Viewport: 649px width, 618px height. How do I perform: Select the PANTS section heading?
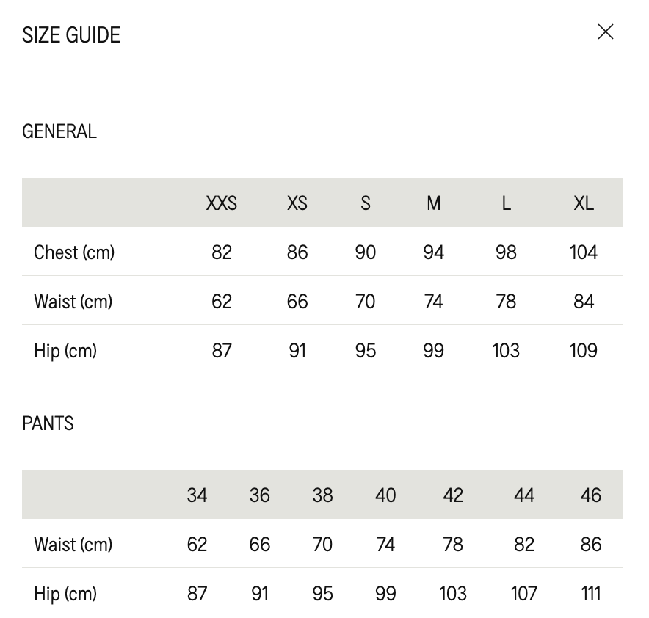[x=48, y=423]
